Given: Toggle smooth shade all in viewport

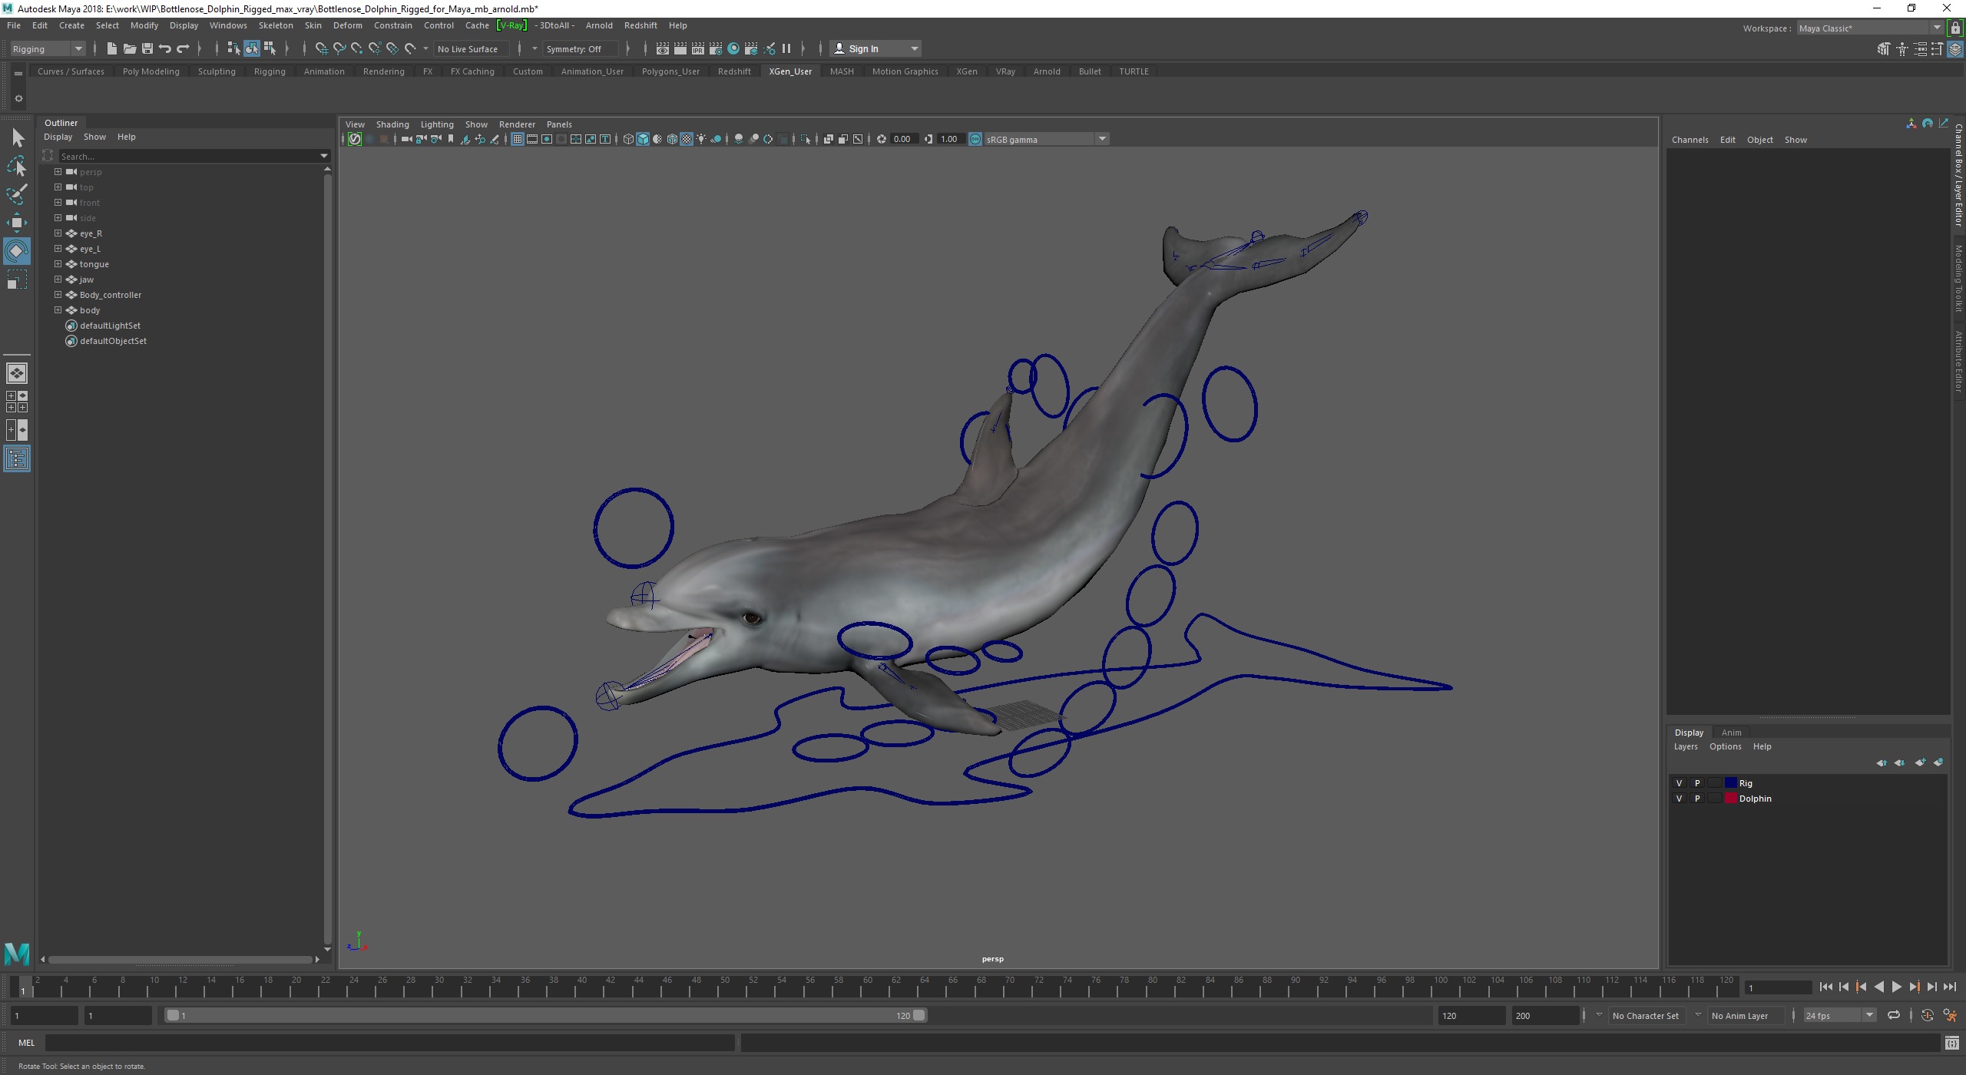Looking at the screenshot, I should (x=643, y=139).
